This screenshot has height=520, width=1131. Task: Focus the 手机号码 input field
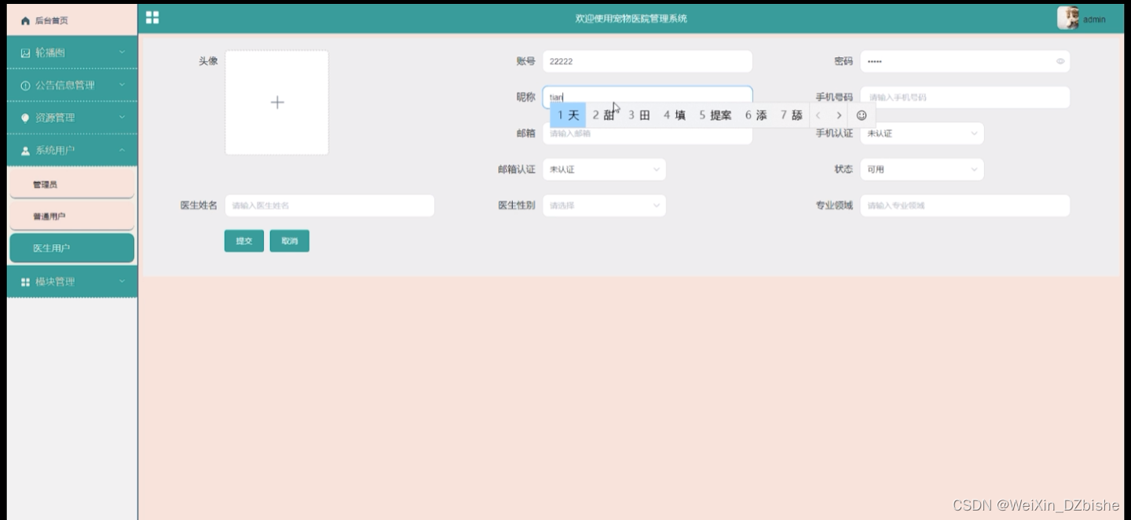[964, 97]
